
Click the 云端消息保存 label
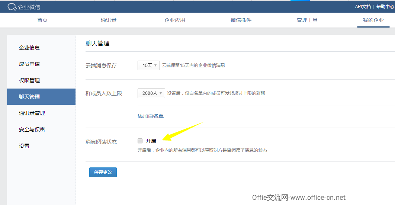click(x=101, y=65)
